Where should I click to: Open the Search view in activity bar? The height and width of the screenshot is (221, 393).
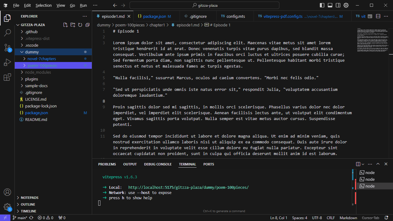click(x=7, y=32)
